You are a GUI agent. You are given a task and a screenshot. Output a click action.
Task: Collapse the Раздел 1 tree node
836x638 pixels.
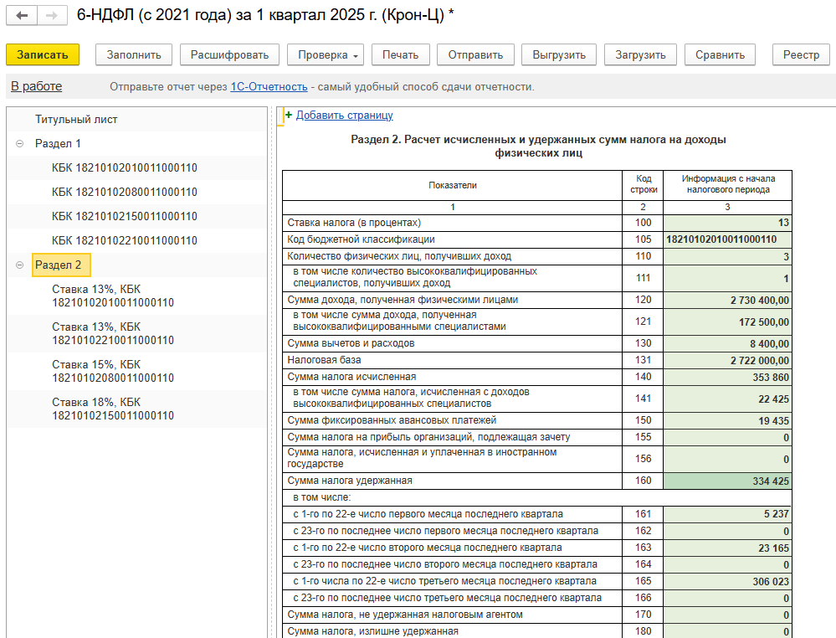tap(19, 144)
